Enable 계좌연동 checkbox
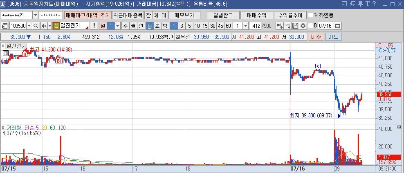 pos(311,15)
